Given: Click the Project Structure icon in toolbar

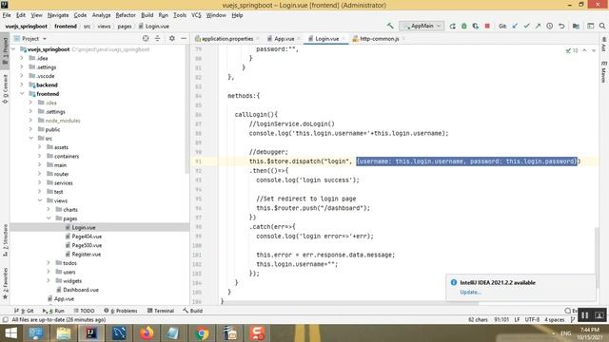Looking at the screenshot, I should point(576,26).
